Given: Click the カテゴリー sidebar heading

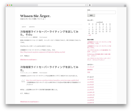Looking at the screenshot, I should [x=90, y=65].
